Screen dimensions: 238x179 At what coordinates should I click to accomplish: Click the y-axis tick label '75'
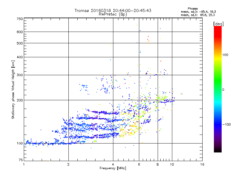[21, 160]
